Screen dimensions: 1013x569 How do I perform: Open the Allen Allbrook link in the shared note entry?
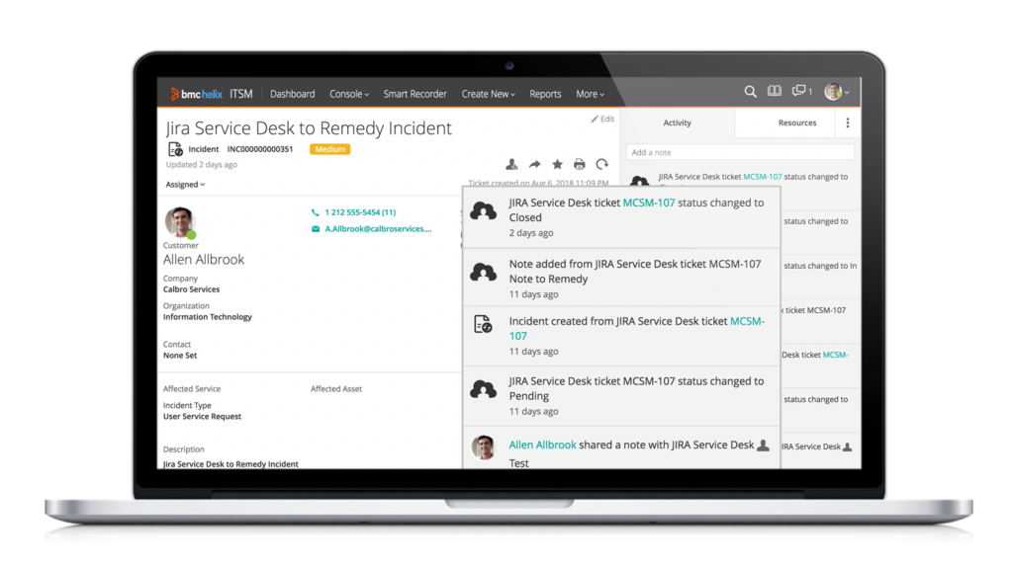coord(543,446)
